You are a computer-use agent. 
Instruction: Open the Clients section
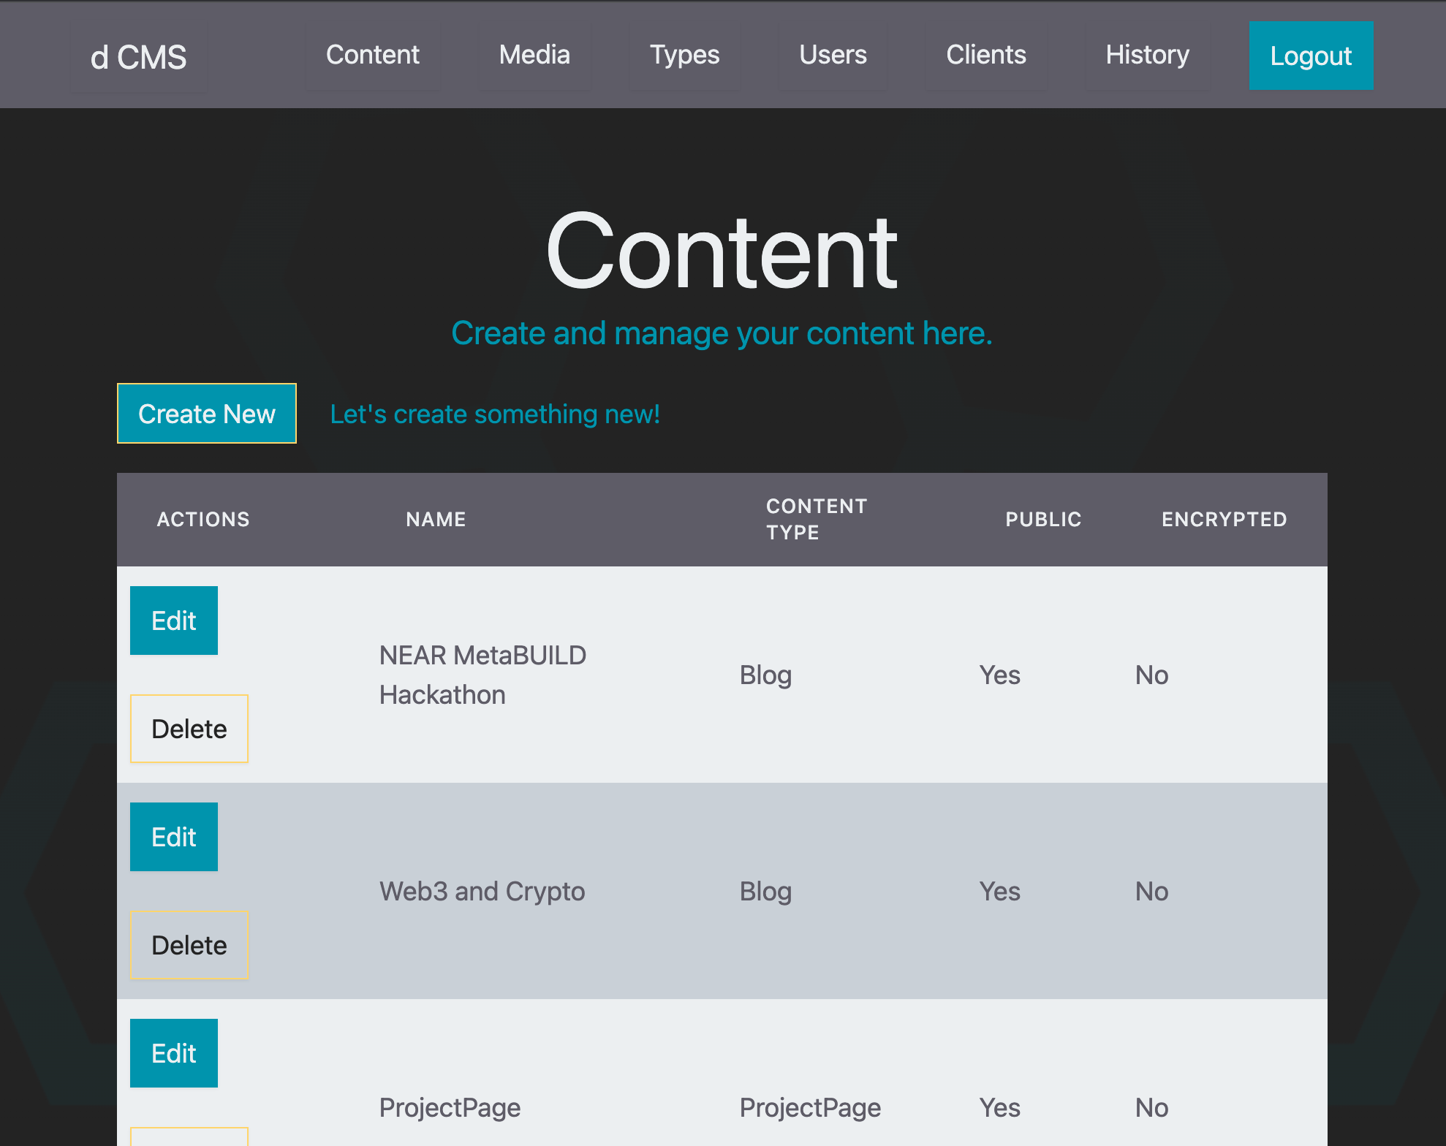click(985, 56)
